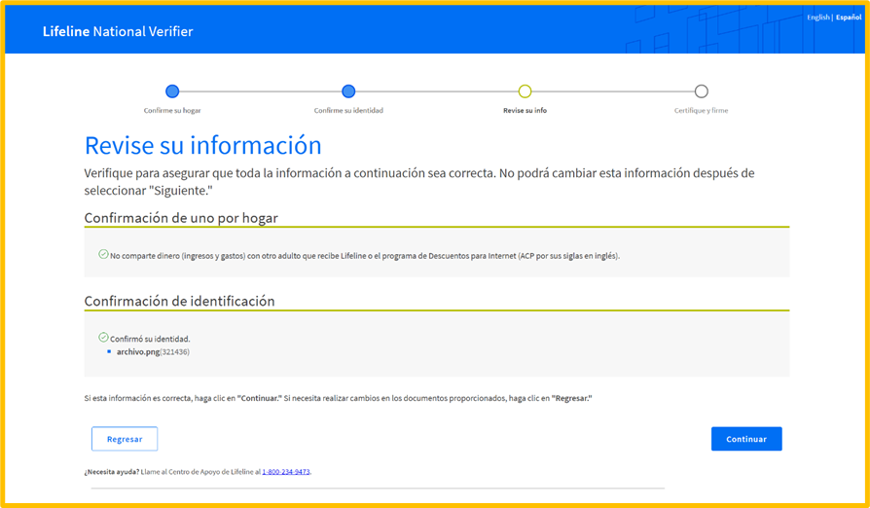870x508 pixels.
Task: Click the Continuar button
Action: click(746, 439)
